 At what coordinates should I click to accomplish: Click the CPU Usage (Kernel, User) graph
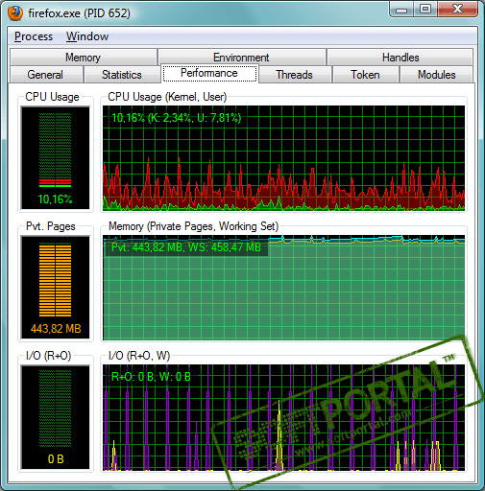tap(283, 158)
